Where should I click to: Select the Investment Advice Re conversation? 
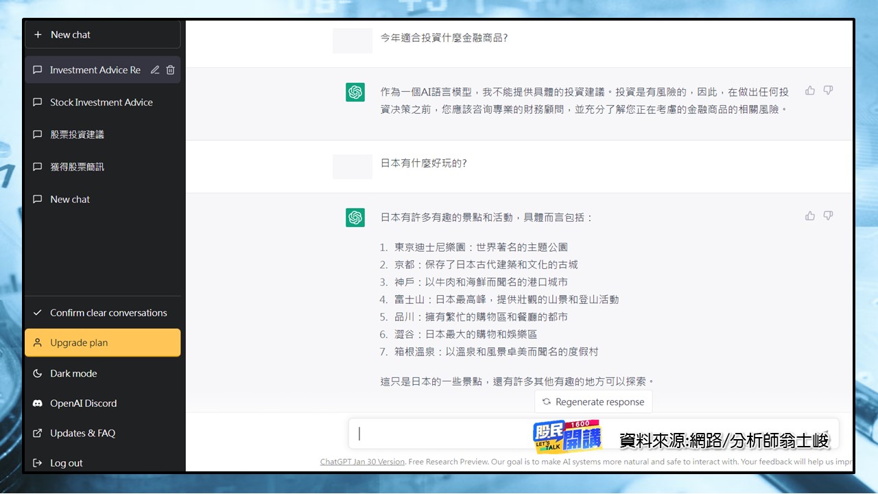point(93,69)
